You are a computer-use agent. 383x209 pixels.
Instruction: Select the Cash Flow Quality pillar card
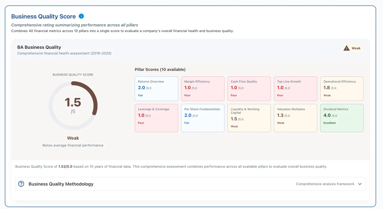coord(249,89)
